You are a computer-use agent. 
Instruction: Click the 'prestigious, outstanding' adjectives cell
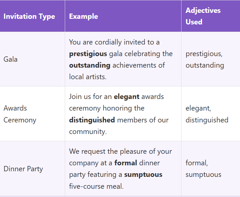click(x=205, y=59)
